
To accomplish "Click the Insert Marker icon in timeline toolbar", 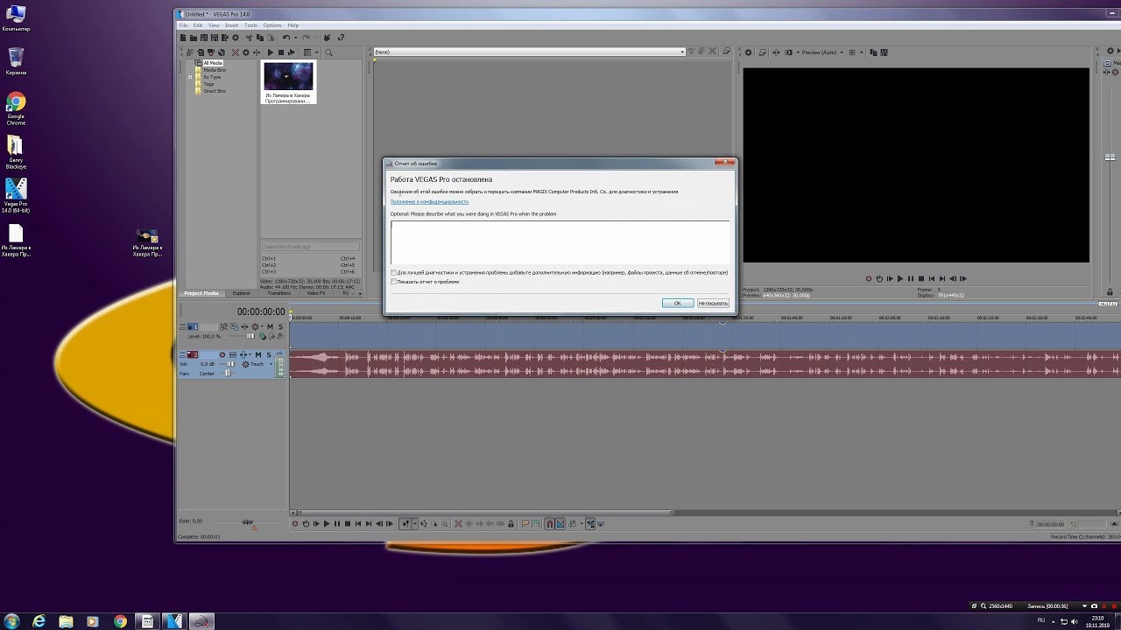I will point(525,524).
